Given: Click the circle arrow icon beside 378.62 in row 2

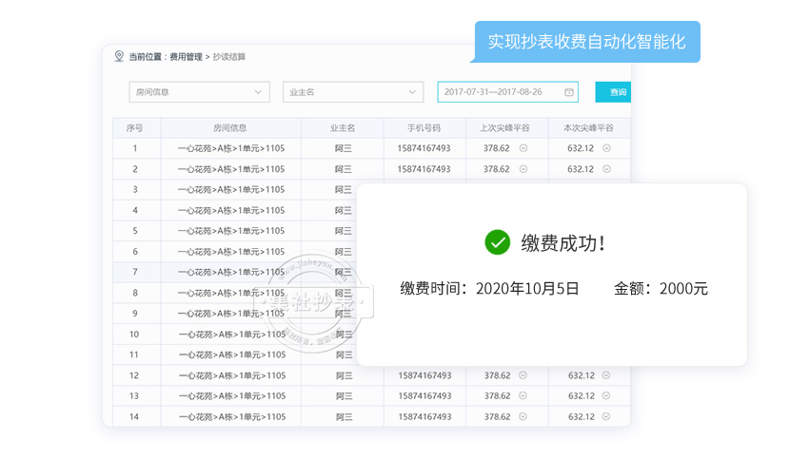Looking at the screenshot, I should click(523, 169).
